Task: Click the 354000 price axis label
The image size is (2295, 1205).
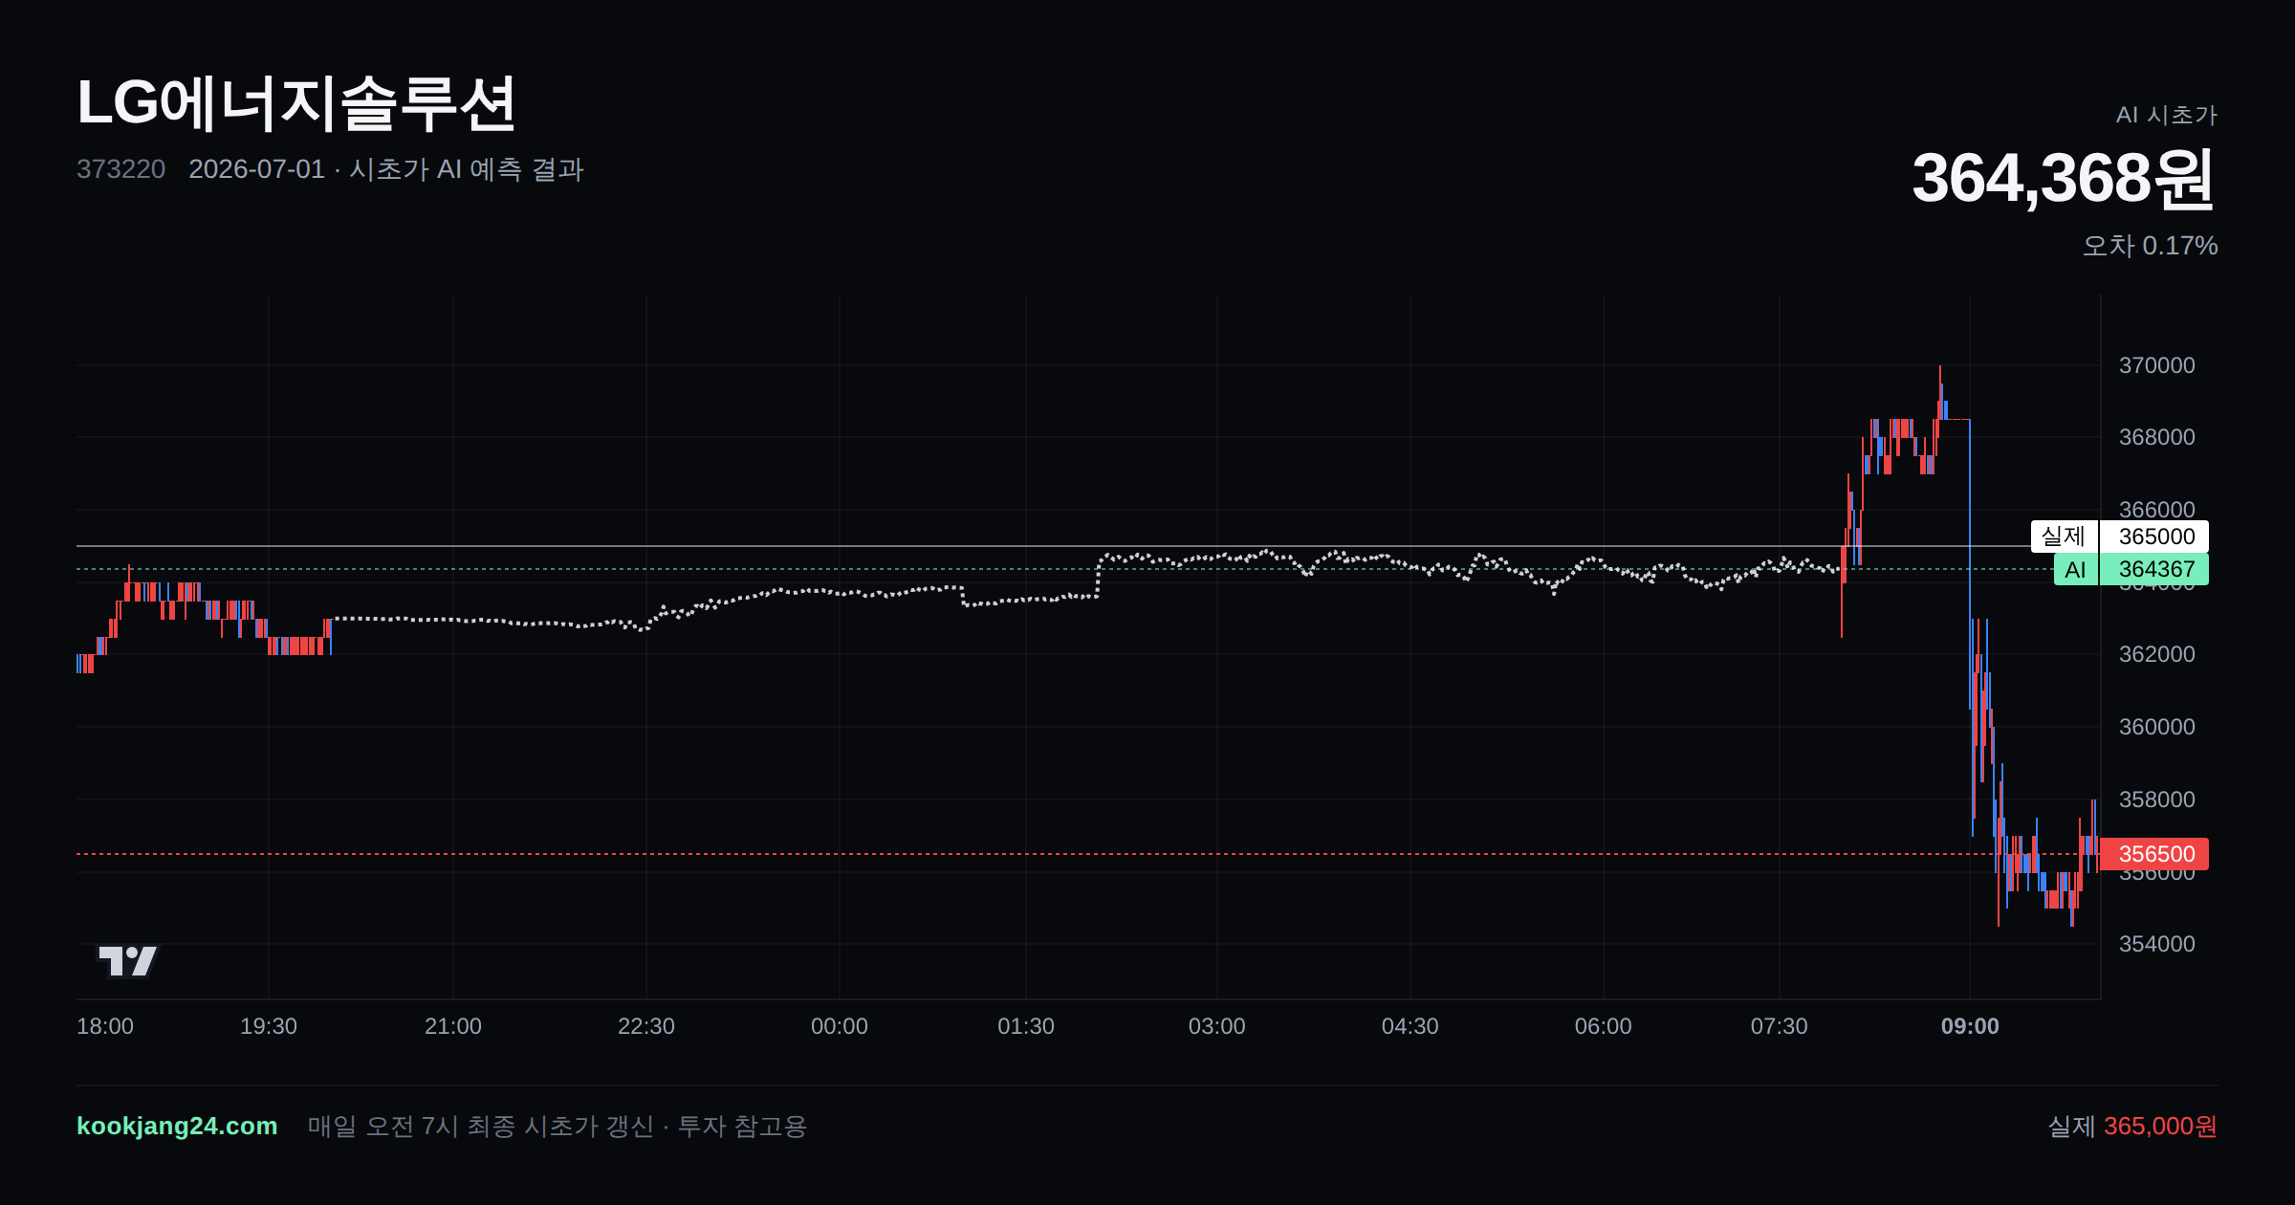Action: coord(2157,944)
